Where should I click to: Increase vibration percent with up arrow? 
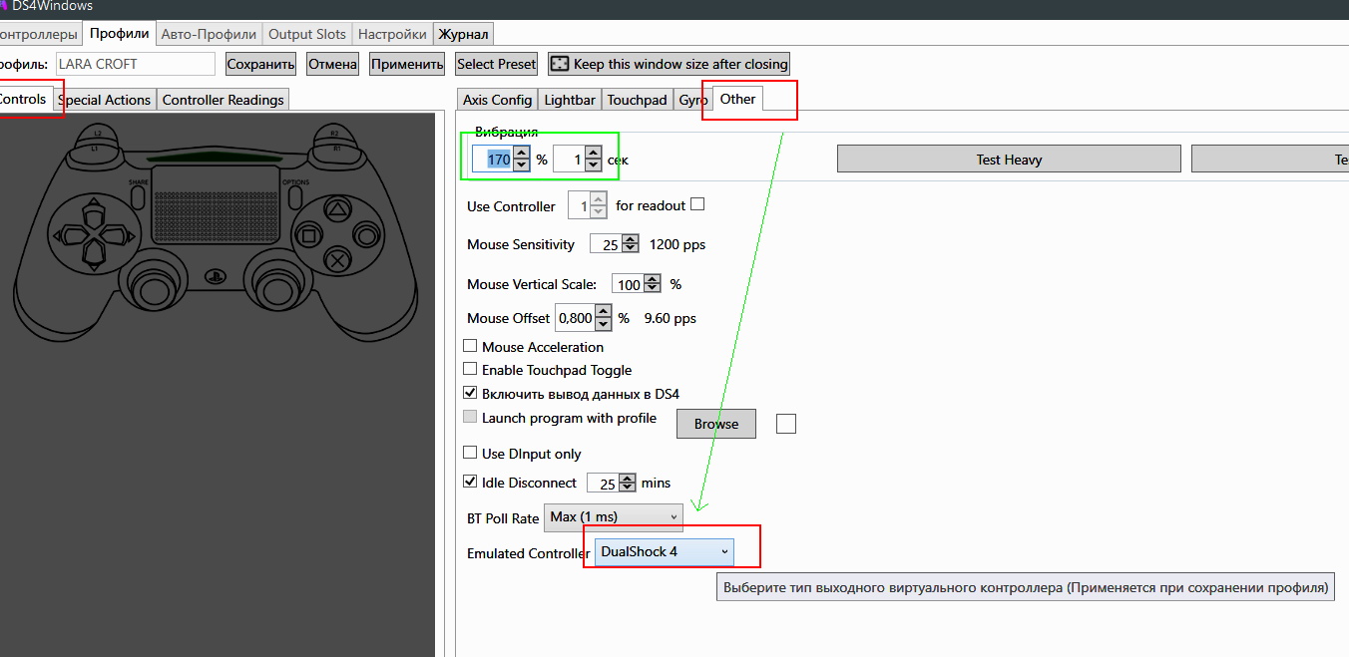(521, 154)
